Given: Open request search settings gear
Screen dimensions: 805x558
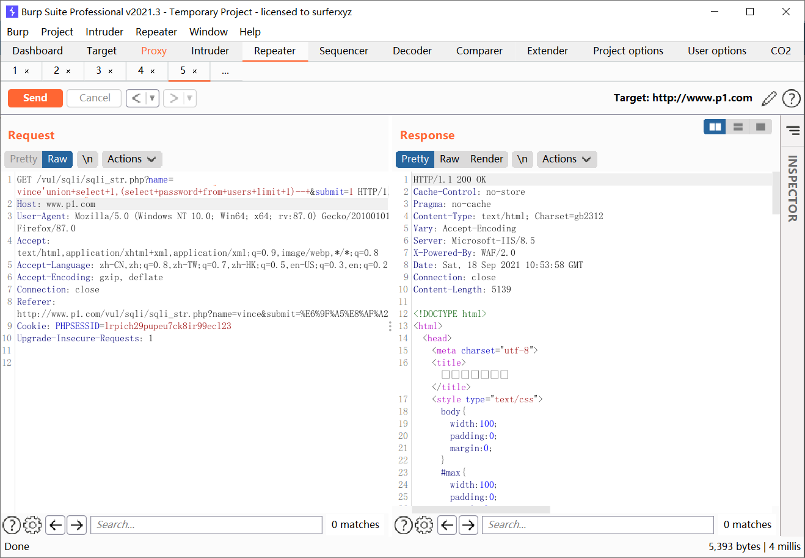Looking at the screenshot, I should point(32,525).
